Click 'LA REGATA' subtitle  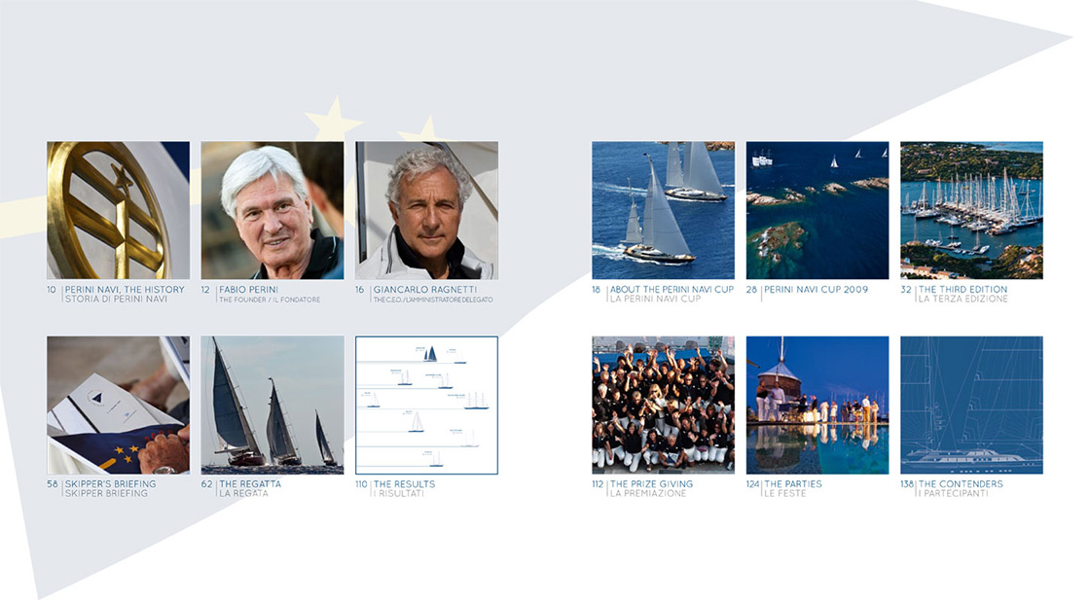[x=244, y=493]
